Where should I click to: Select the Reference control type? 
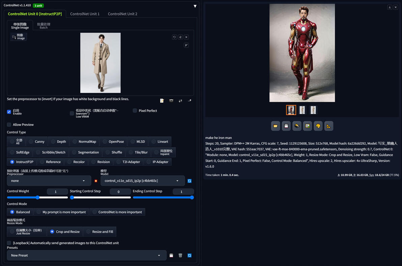coord(51,162)
